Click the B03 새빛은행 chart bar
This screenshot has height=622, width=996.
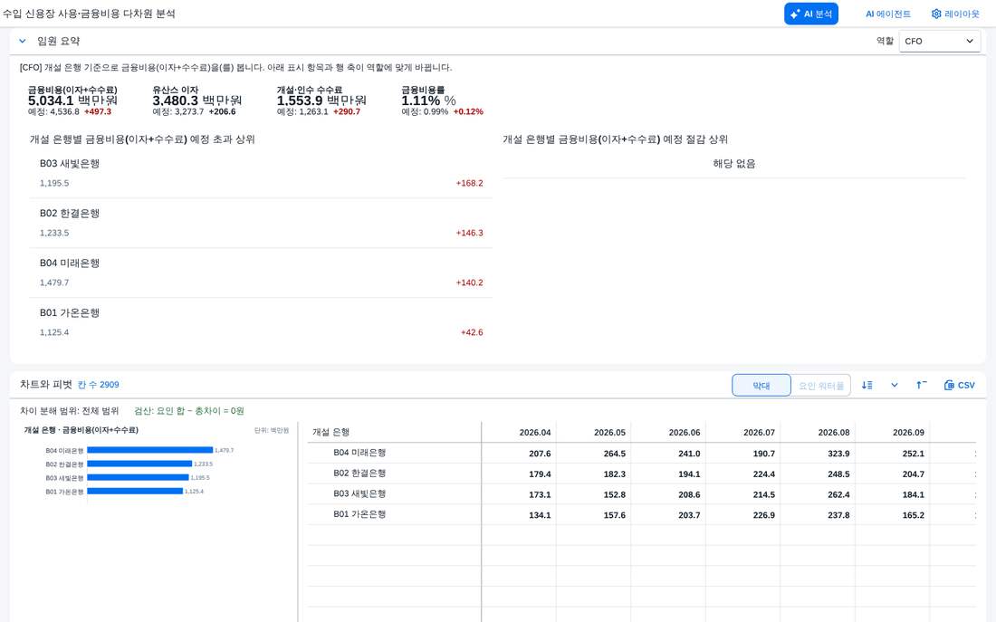point(138,477)
